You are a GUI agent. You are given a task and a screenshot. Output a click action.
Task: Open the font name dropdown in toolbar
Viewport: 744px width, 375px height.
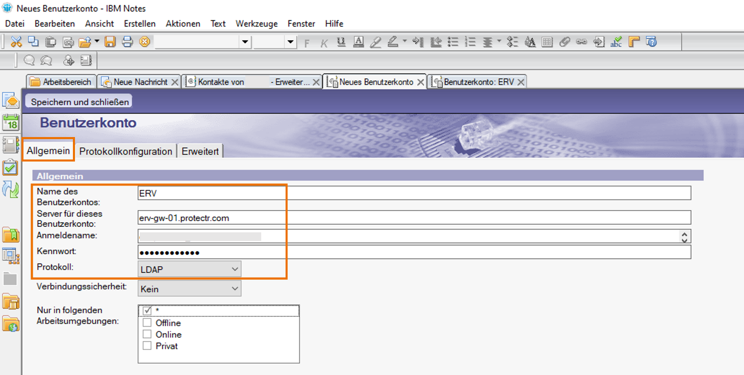click(x=245, y=42)
